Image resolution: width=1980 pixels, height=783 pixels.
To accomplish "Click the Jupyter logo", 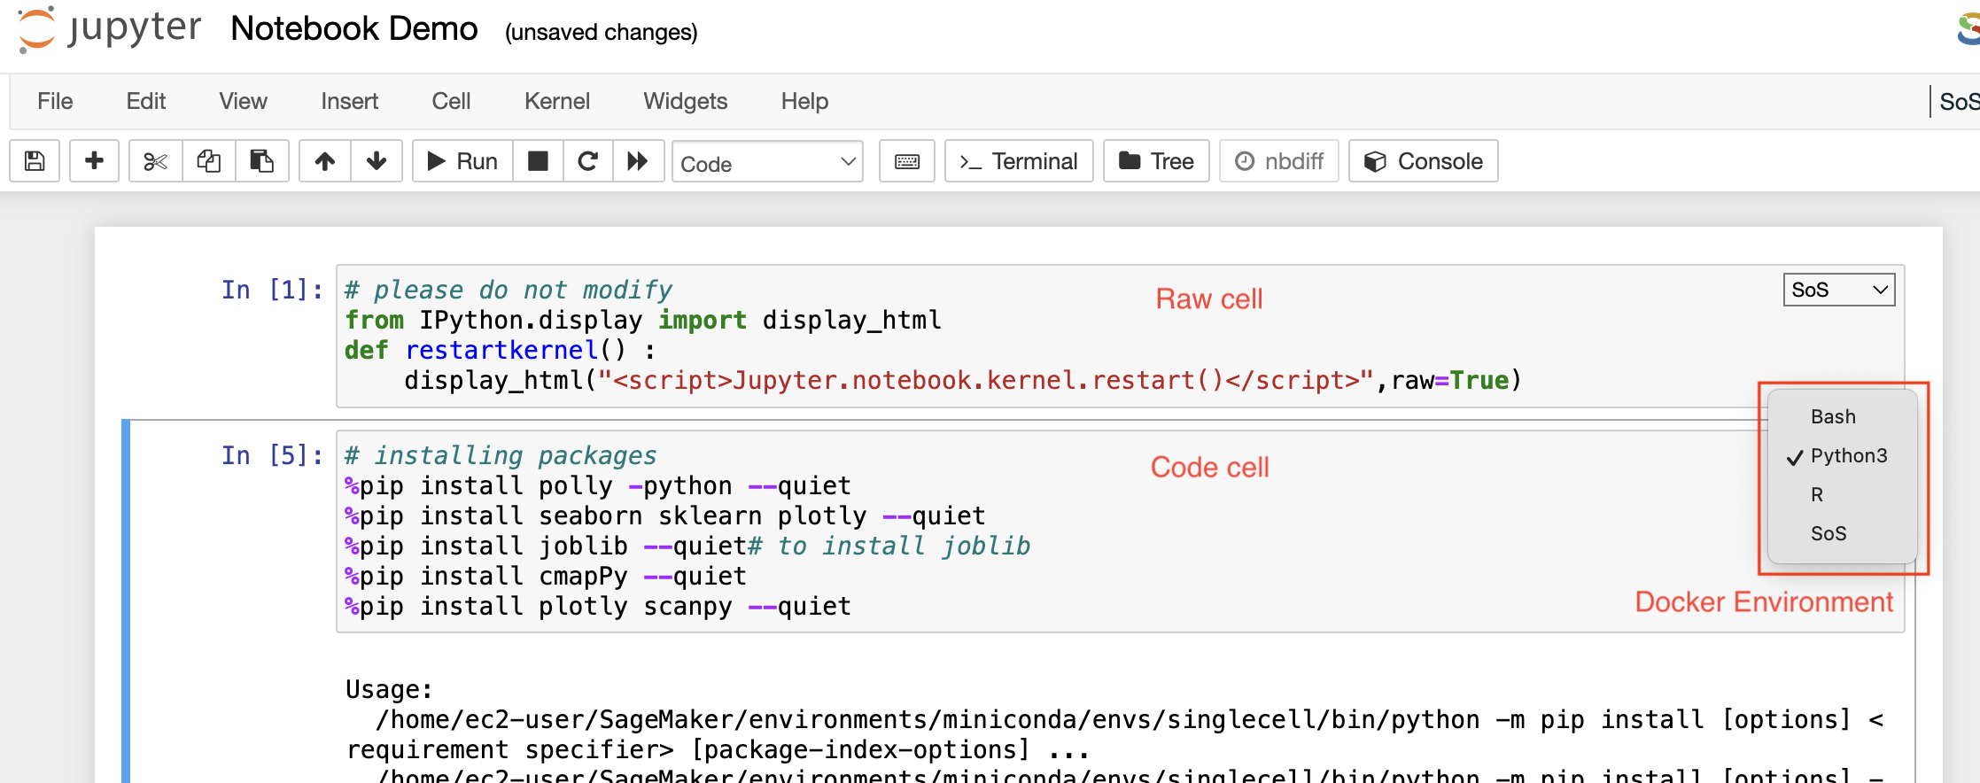I will coord(111,29).
